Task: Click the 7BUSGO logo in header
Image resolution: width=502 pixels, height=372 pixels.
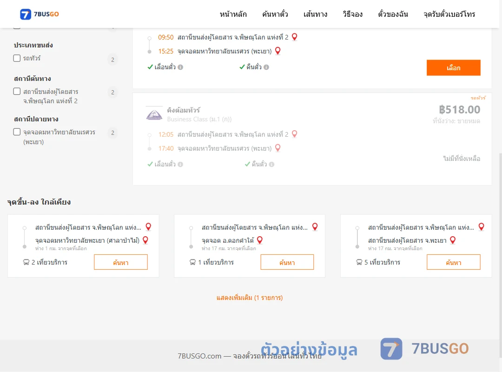Action: 40,14
